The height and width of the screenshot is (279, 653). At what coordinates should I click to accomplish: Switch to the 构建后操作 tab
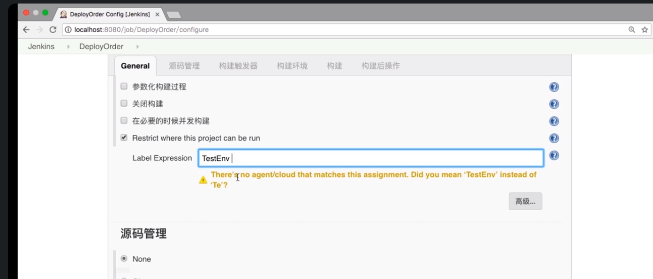[380, 66]
